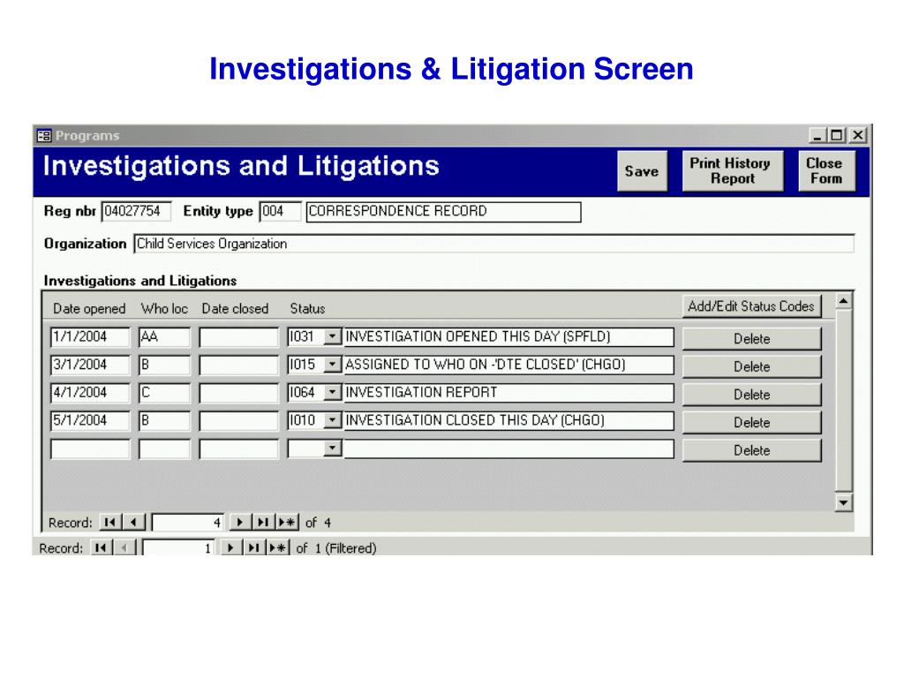The image size is (904, 678).
Task: Go to next record in outer Filtered navigator
Action: coord(230,547)
